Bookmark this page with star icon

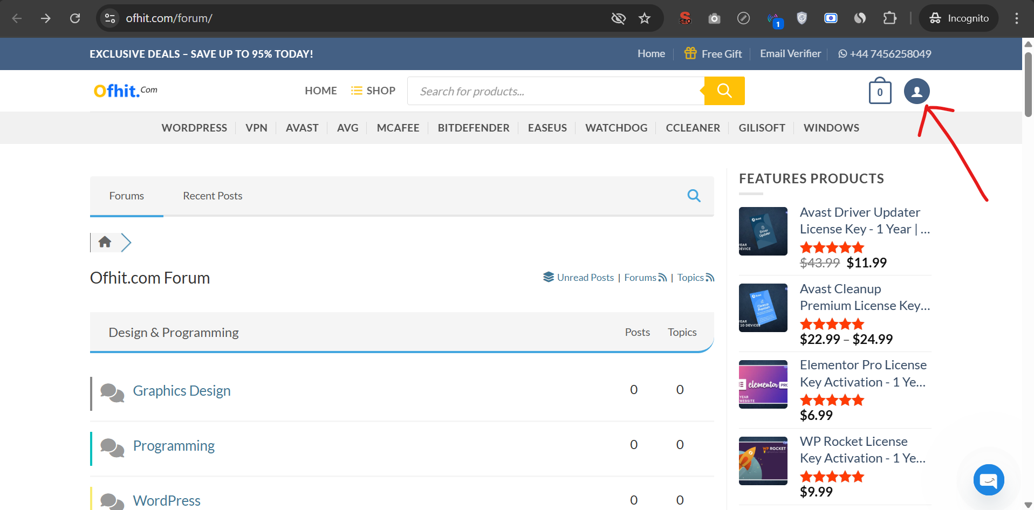[644, 18]
